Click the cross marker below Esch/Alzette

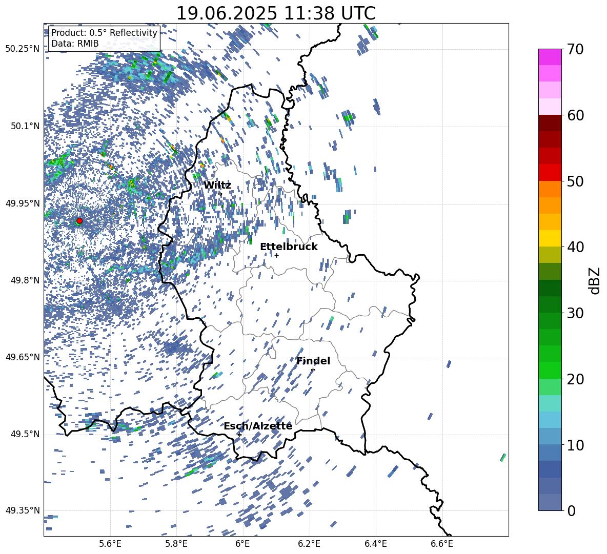coord(239,435)
